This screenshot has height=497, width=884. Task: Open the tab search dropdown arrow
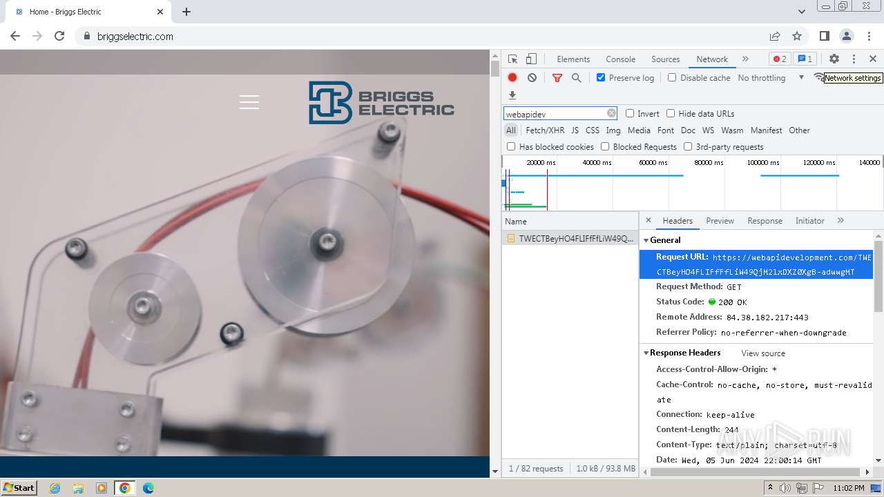tap(801, 12)
